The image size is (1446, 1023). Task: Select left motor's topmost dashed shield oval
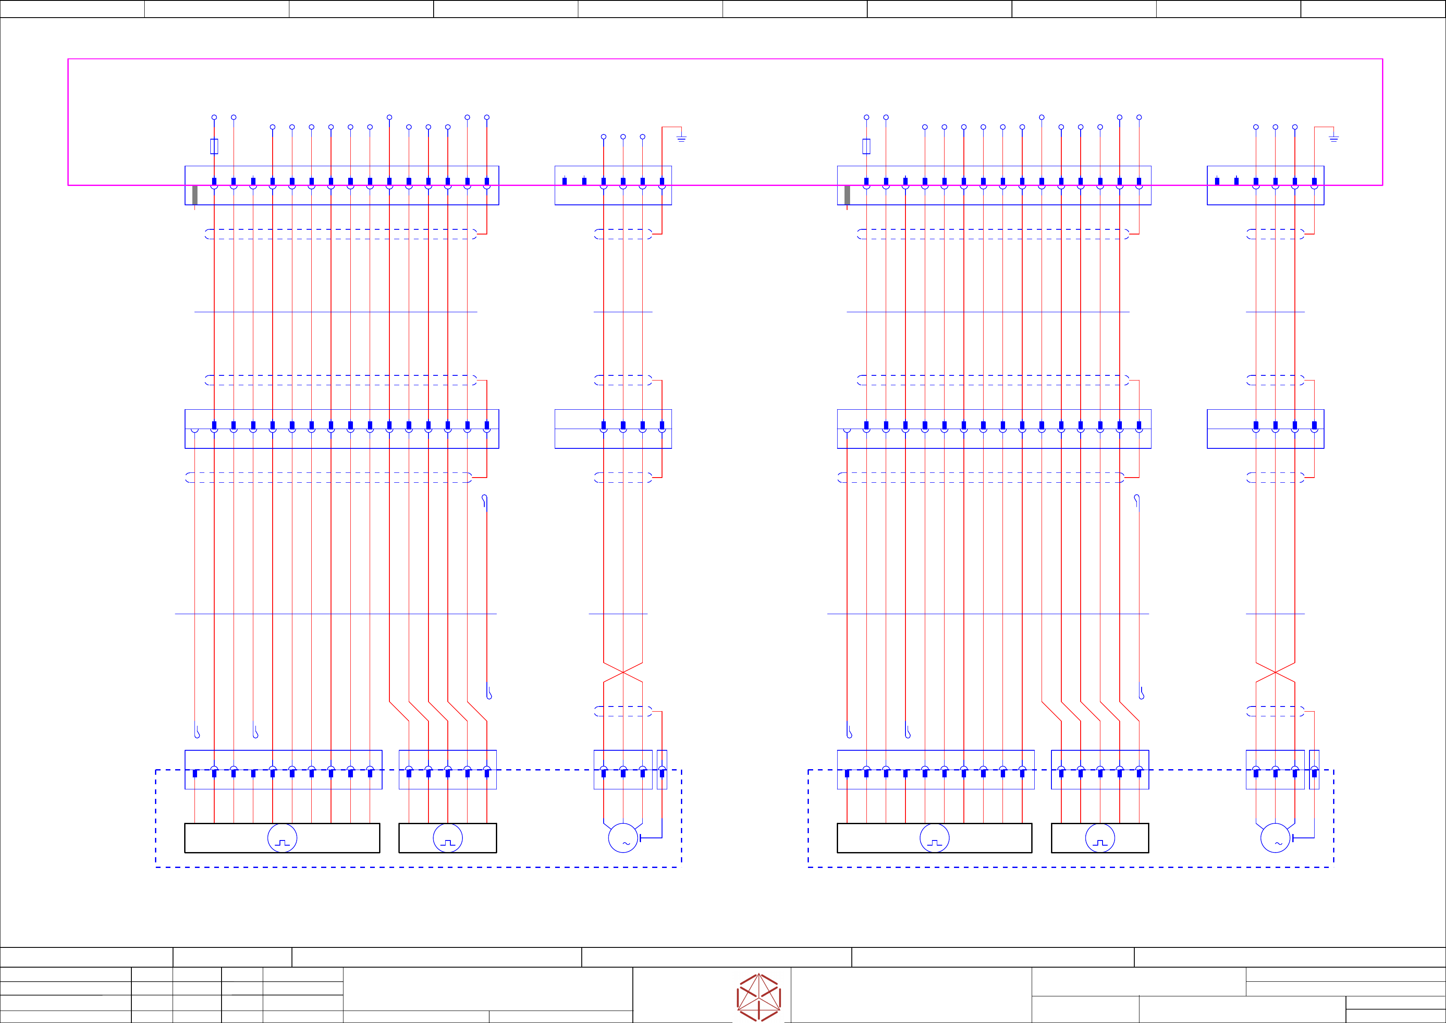623,234
